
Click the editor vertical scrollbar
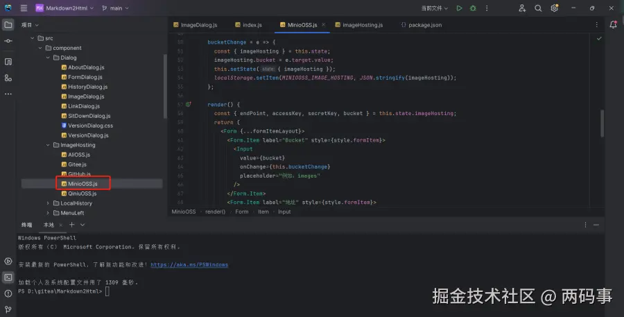point(602,123)
